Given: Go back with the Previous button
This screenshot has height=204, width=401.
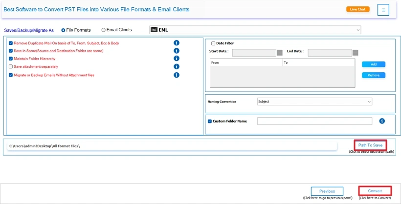Looking at the screenshot, I should (327, 191).
